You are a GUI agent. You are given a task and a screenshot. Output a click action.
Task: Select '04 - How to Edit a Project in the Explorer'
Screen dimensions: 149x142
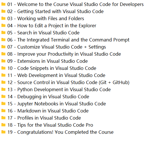click(52, 26)
